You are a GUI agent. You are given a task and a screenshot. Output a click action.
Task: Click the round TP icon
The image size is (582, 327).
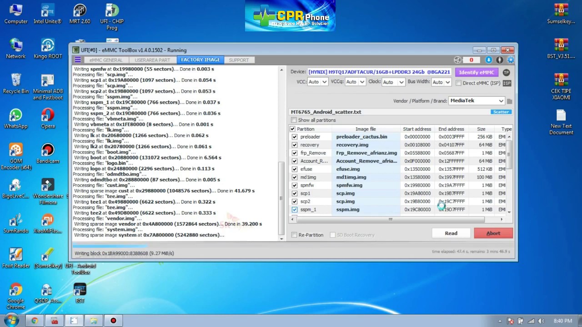[x=506, y=72]
